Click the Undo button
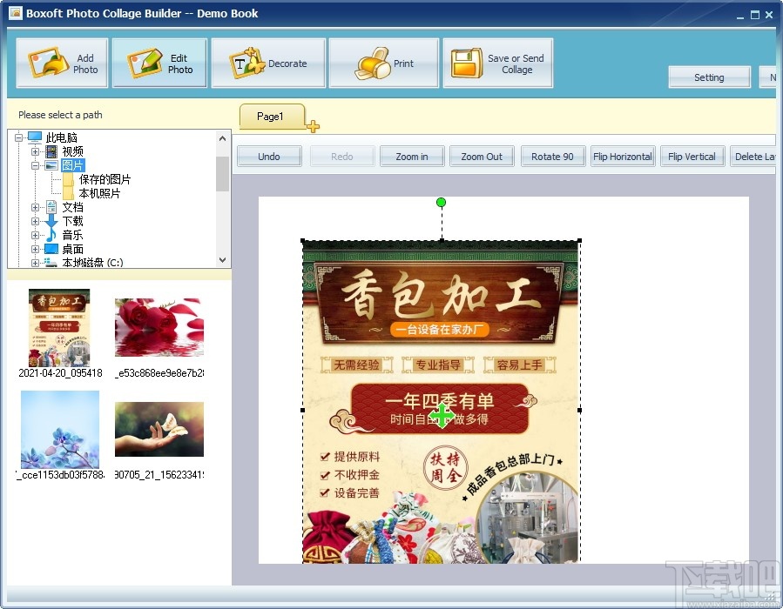The height and width of the screenshot is (609, 783). pyautogui.click(x=268, y=156)
